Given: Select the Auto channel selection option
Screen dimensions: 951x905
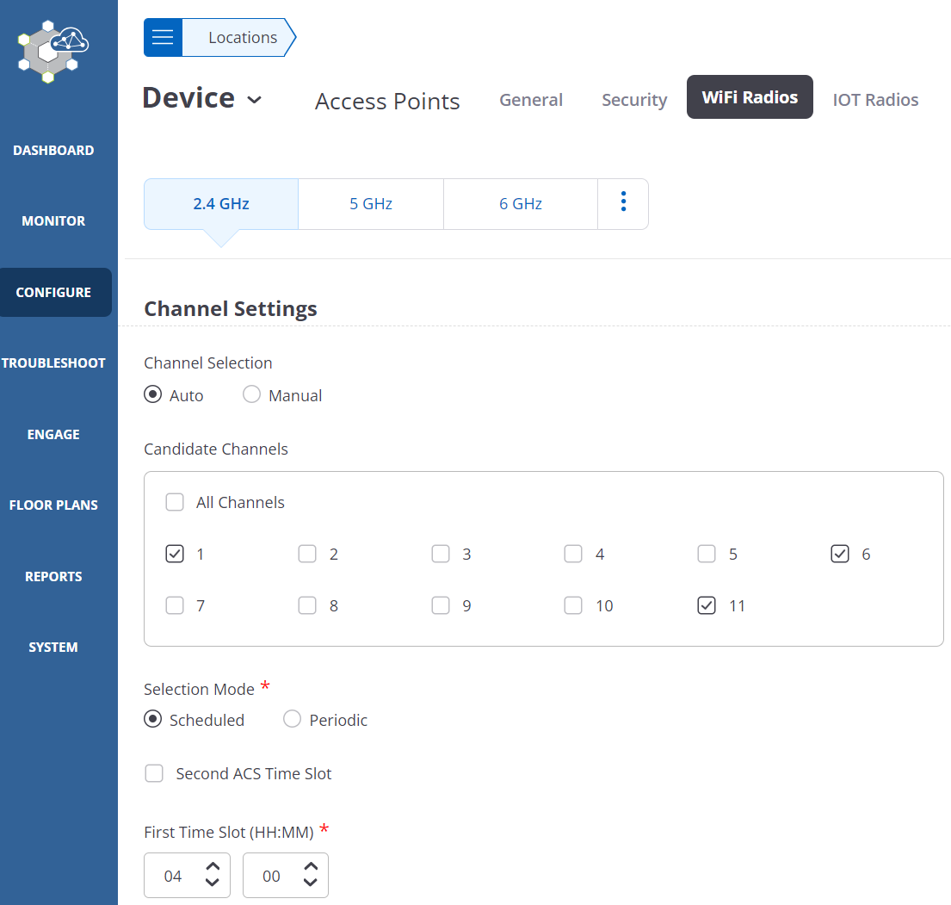Looking at the screenshot, I should point(153,394).
